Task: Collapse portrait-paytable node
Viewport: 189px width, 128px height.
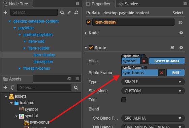Action: click(x=20, y=35)
